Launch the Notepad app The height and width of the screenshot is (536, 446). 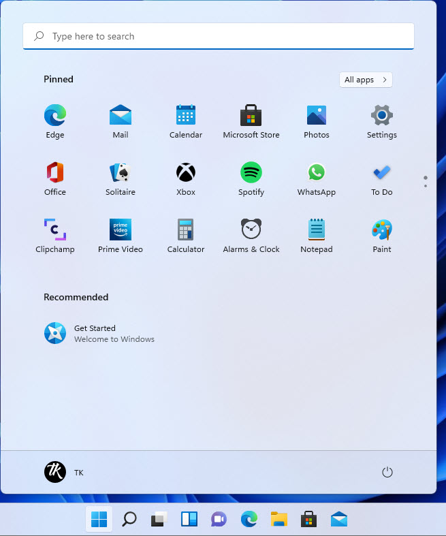317,236
